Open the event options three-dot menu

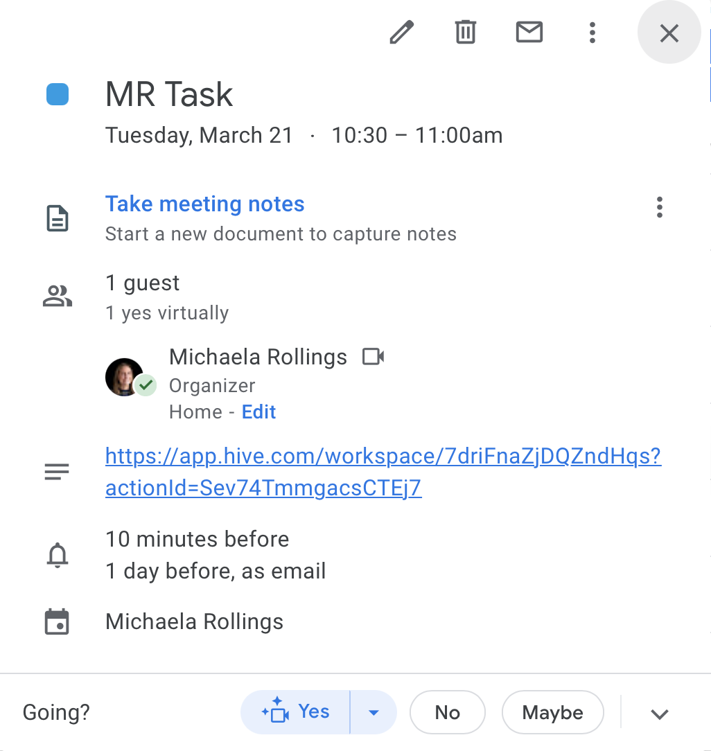[592, 32]
